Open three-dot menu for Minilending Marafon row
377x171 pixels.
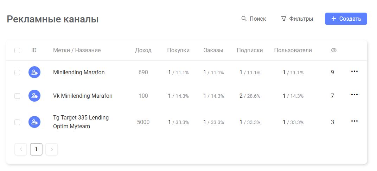tap(354, 71)
